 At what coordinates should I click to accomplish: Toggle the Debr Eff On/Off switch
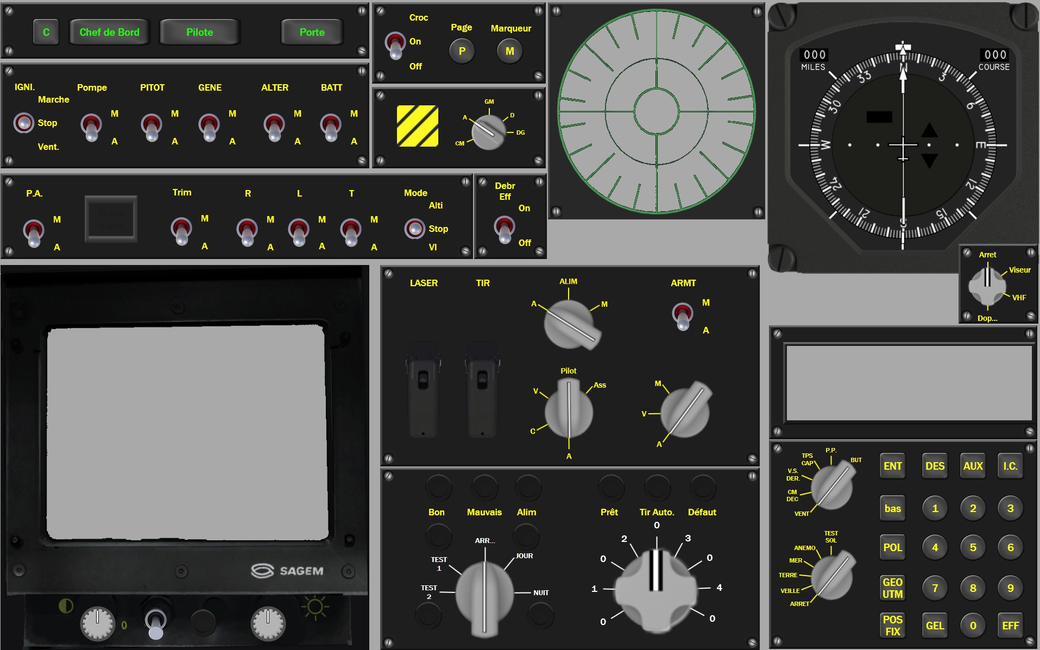(505, 230)
